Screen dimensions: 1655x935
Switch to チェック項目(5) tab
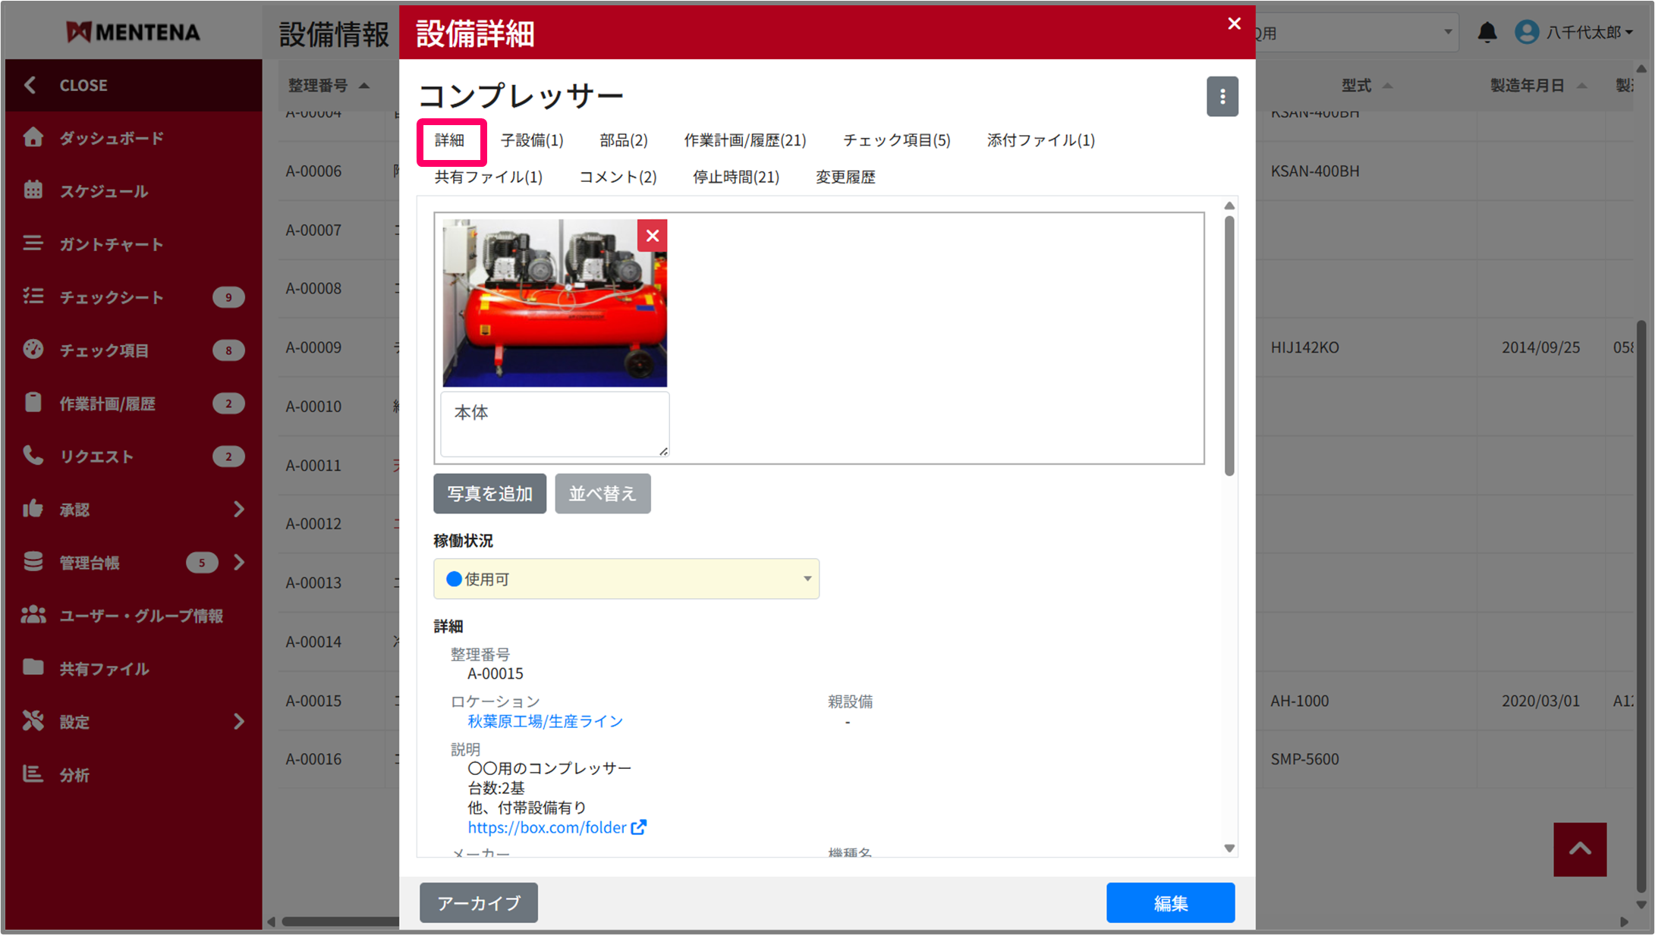pyautogui.click(x=896, y=140)
